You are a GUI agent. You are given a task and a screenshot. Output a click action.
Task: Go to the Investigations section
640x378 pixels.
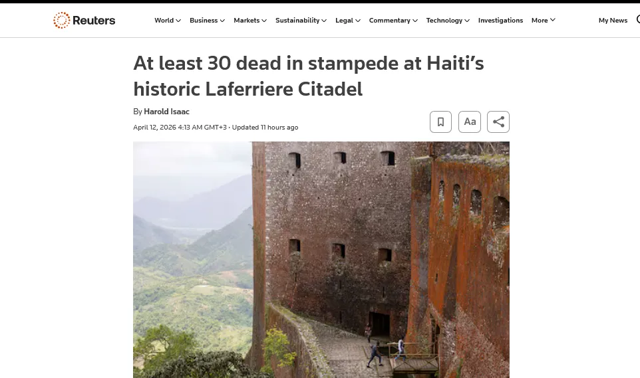[x=500, y=21]
